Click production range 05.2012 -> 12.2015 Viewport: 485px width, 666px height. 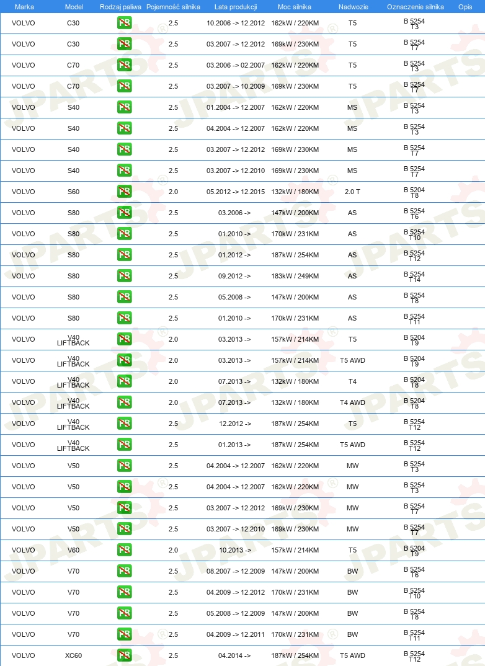tap(236, 192)
